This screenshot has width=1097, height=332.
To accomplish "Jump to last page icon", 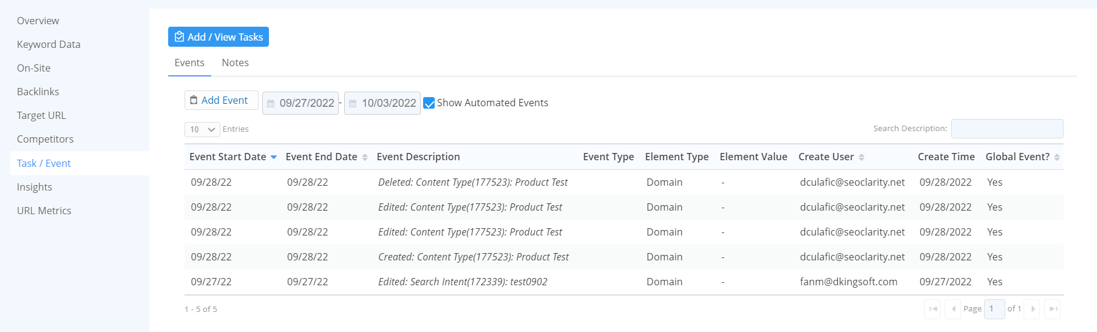I will click(1053, 309).
